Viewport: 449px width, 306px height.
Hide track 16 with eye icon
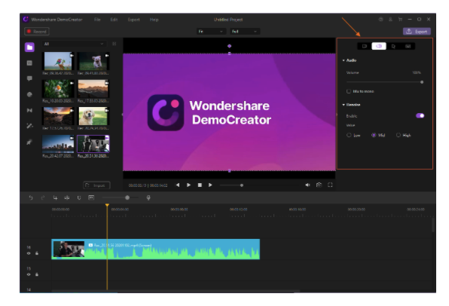coord(29,253)
